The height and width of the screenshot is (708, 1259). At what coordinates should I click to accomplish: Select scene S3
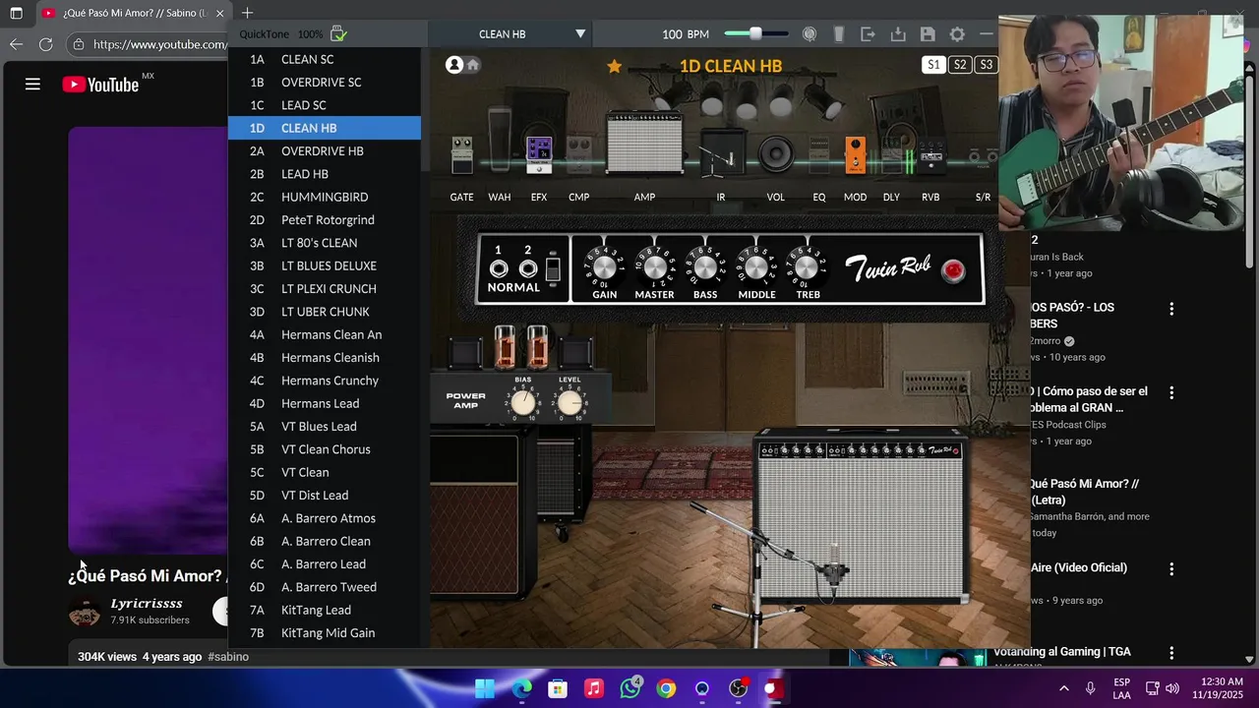coord(986,65)
